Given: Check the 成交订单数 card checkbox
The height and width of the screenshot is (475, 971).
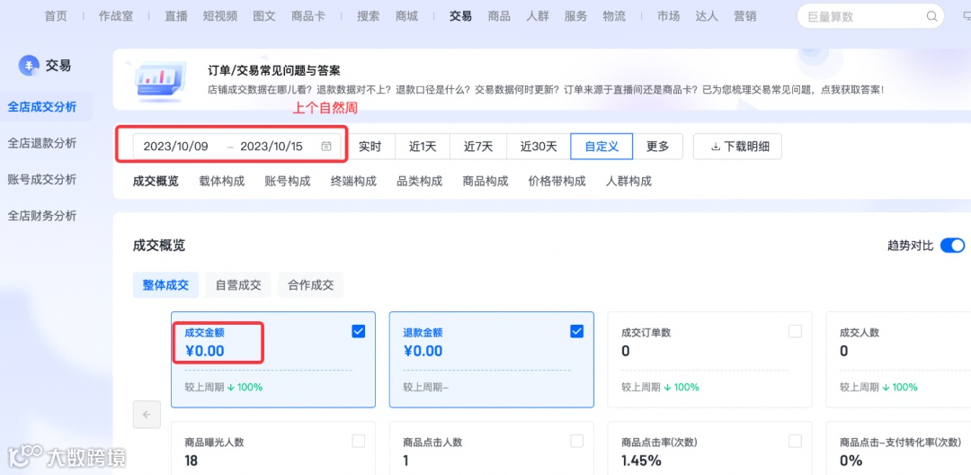Looking at the screenshot, I should 795,331.
